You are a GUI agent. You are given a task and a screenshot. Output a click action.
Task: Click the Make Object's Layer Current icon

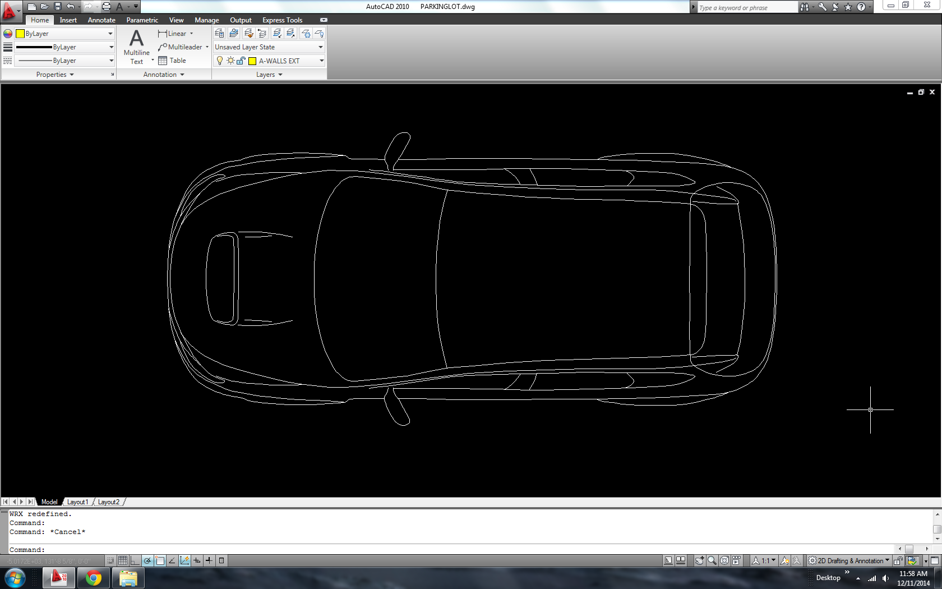[x=234, y=34]
